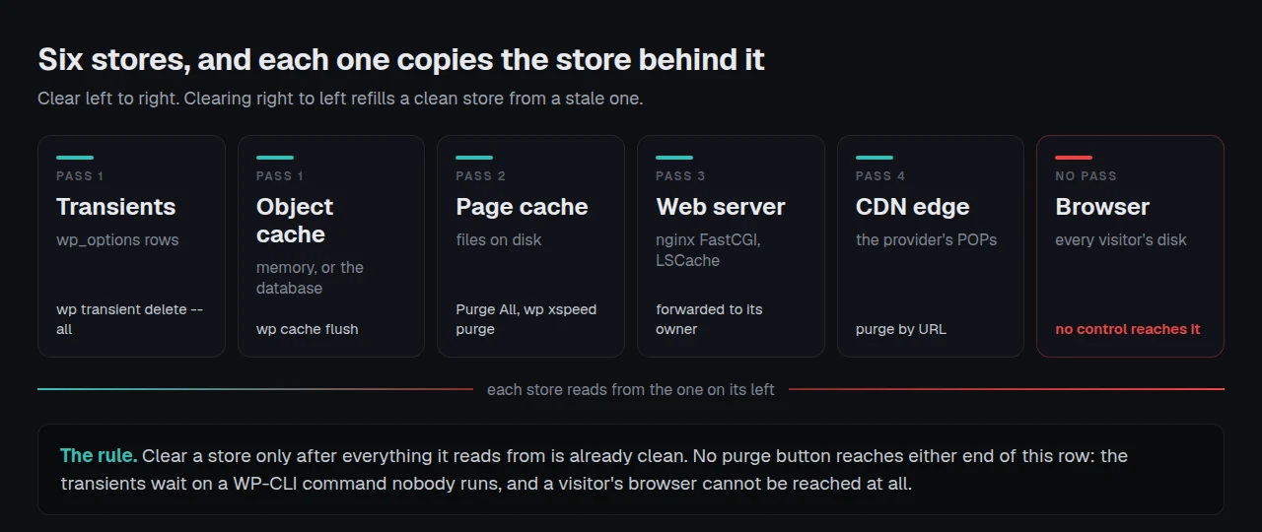The width and height of the screenshot is (1262, 532).
Task: Click "nginx FastCGI, LSCache" description
Action: (x=708, y=250)
